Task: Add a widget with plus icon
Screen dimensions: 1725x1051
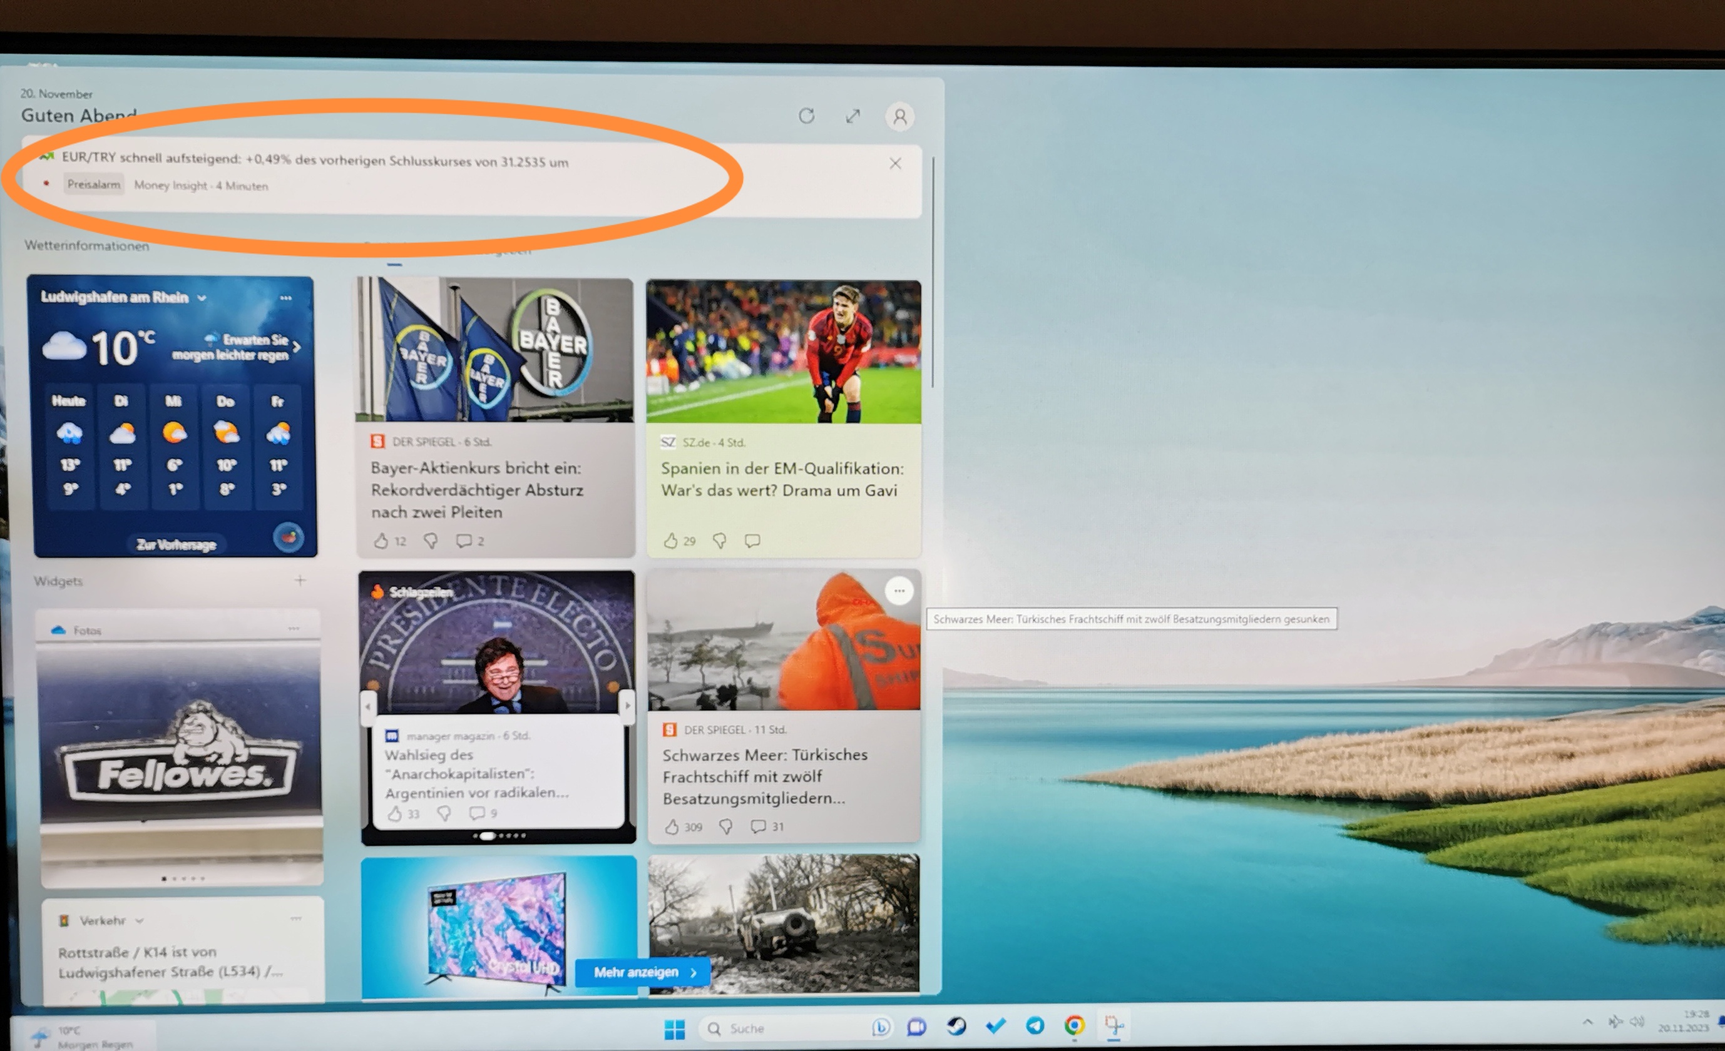Action: point(300,580)
